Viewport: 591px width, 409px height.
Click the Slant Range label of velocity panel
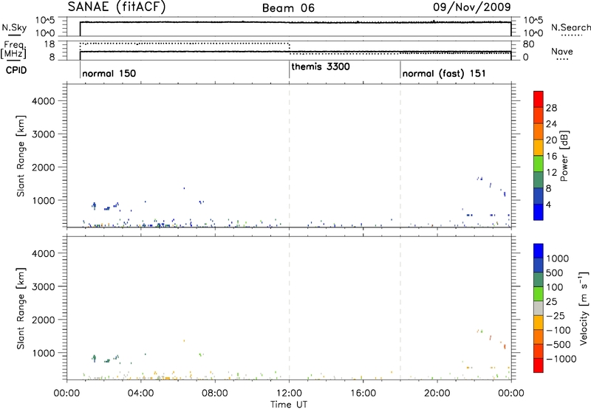click(x=21, y=309)
